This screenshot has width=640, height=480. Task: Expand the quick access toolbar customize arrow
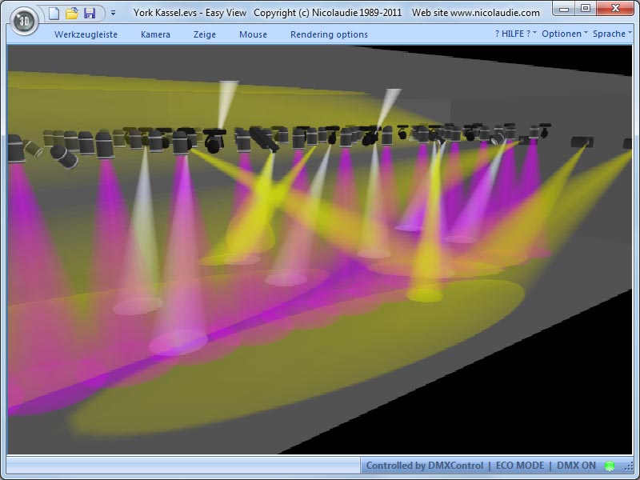113,14
